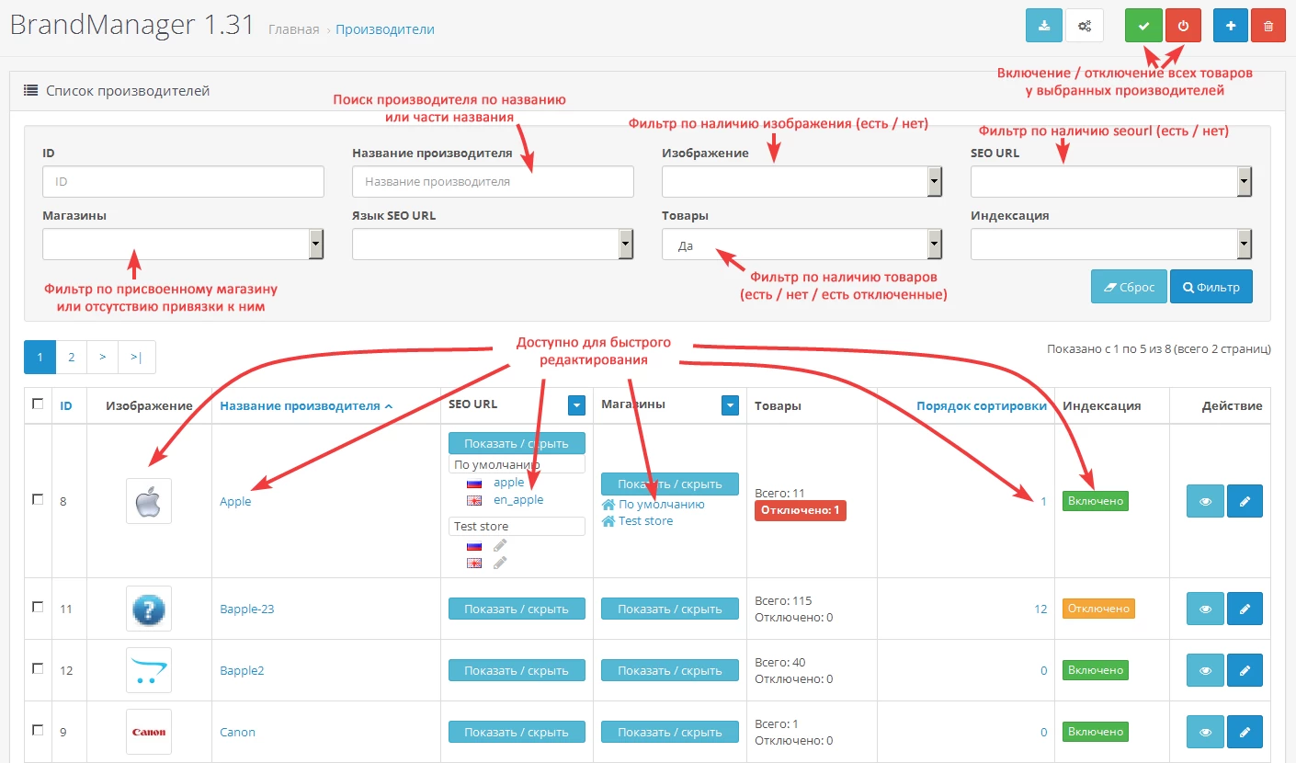Click red trash delete button
The image size is (1296, 763).
(x=1268, y=26)
